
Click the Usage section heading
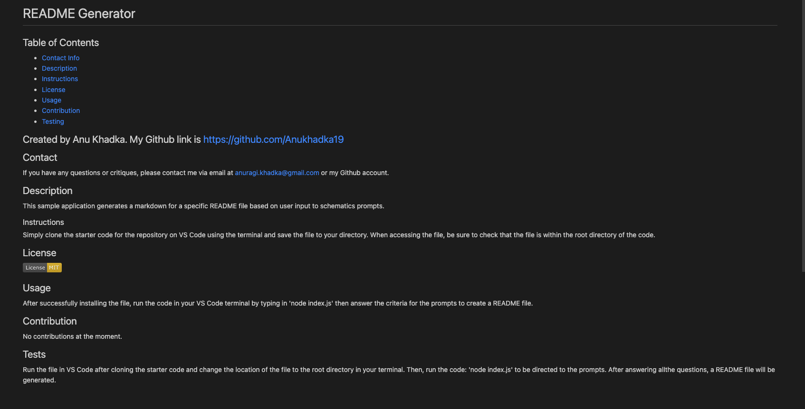[37, 288]
